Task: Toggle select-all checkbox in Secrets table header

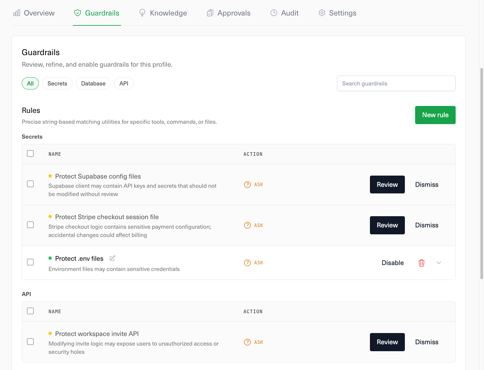Action: click(x=30, y=153)
